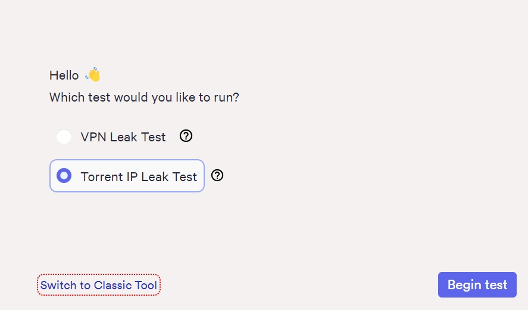Show info tooltip for the Torrent test
Screen dimensions: 528x310
217,175
